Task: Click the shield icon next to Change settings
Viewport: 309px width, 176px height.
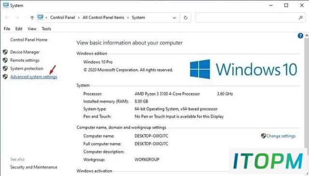Action: pyautogui.click(x=264, y=136)
